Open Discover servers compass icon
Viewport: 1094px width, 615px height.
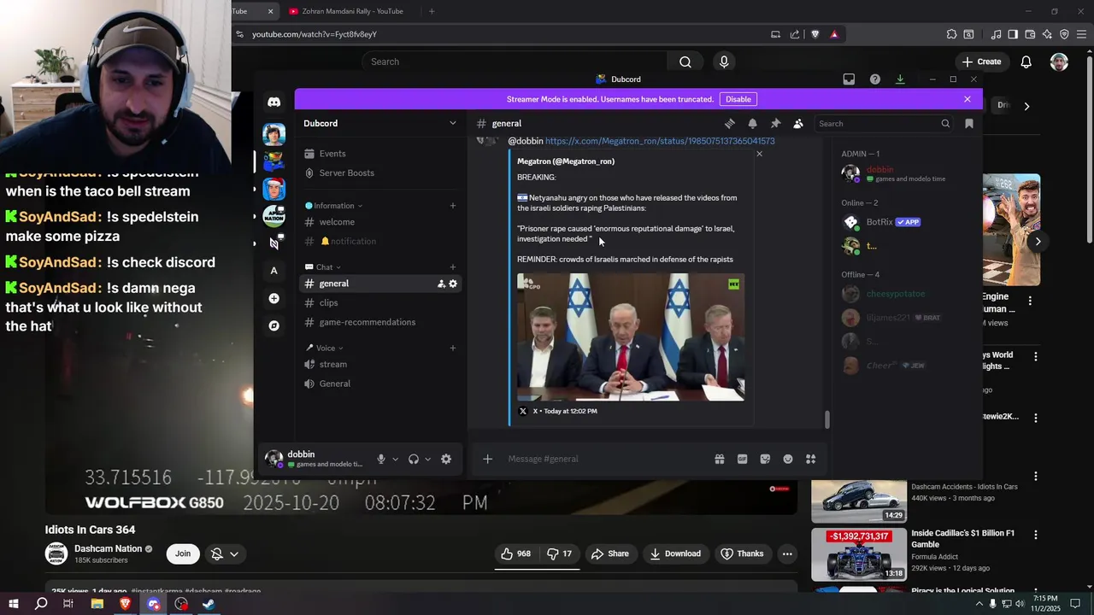pos(273,325)
